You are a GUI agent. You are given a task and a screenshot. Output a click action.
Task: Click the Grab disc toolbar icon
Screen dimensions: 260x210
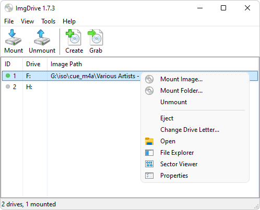(x=96, y=38)
